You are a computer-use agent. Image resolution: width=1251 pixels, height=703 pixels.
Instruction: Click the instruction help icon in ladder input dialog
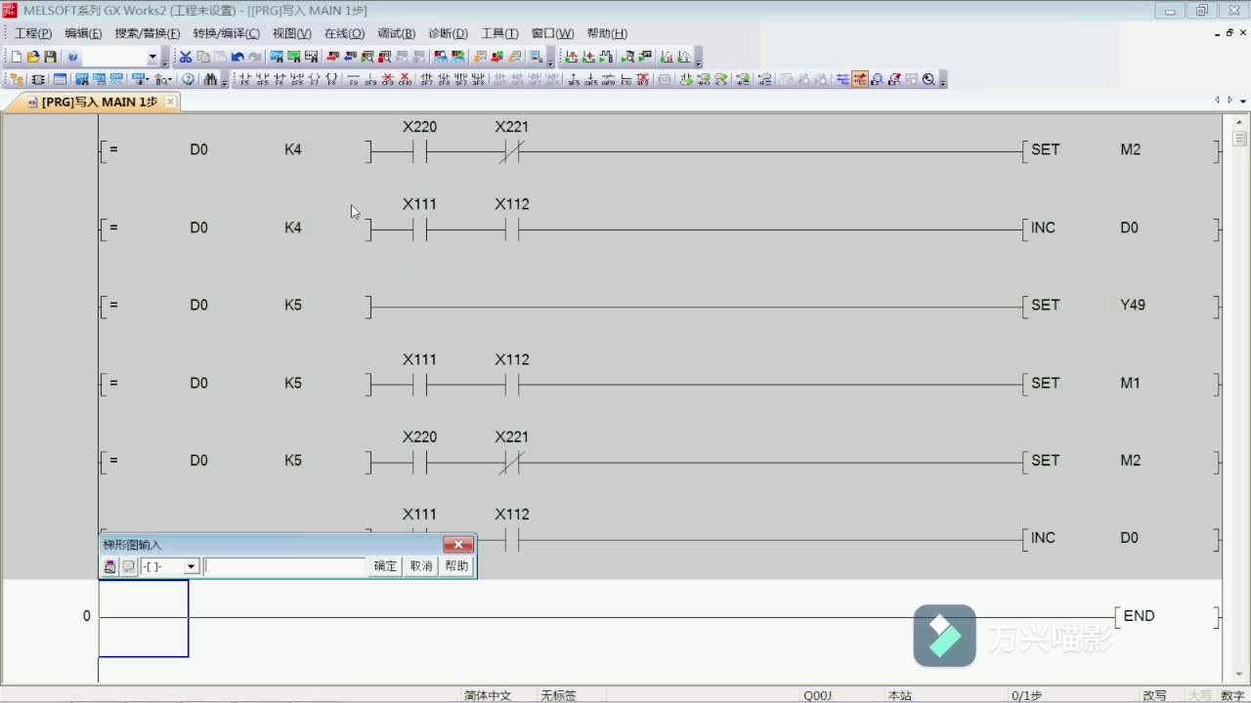pyautogui.click(x=110, y=566)
